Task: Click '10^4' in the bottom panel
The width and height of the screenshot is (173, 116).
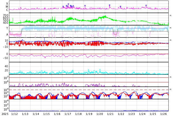Action: click(6, 101)
